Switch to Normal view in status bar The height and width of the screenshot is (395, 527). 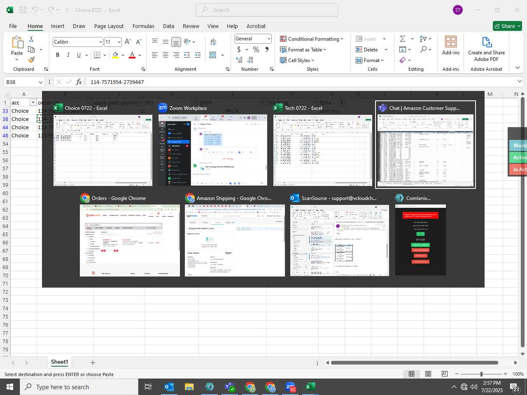(x=411, y=374)
